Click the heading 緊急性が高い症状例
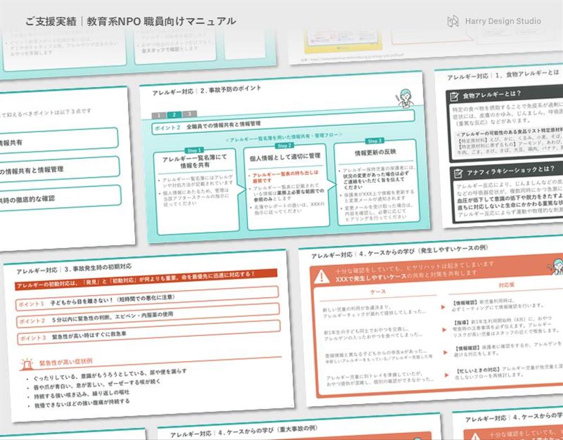This screenshot has width=563, height=440. click(66, 362)
